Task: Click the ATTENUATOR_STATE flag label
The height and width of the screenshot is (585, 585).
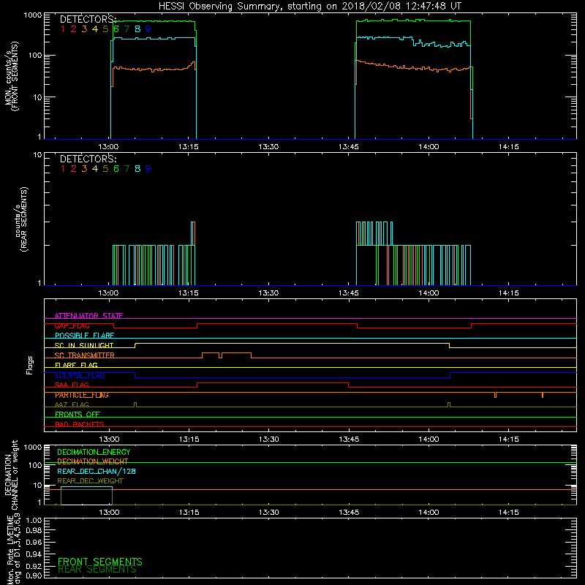Action: 88,316
